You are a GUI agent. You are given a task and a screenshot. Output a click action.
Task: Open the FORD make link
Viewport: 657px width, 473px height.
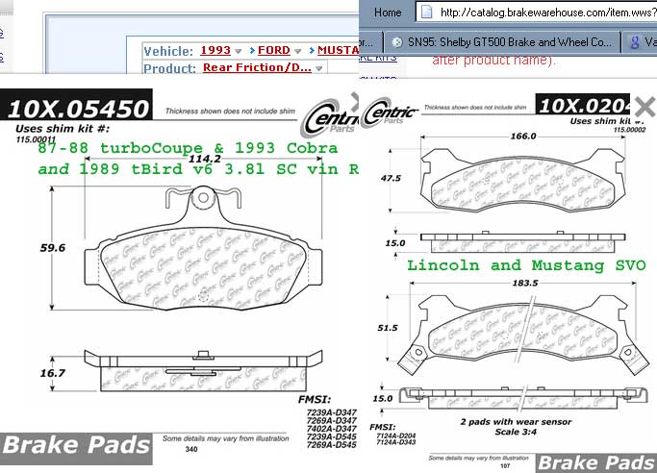click(273, 50)
